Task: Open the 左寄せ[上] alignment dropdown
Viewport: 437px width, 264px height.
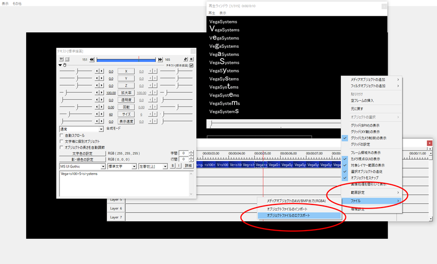Action: (x=153, y=166)
